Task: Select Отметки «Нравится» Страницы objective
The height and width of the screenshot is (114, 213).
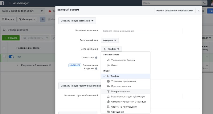Action: point(126,102)
